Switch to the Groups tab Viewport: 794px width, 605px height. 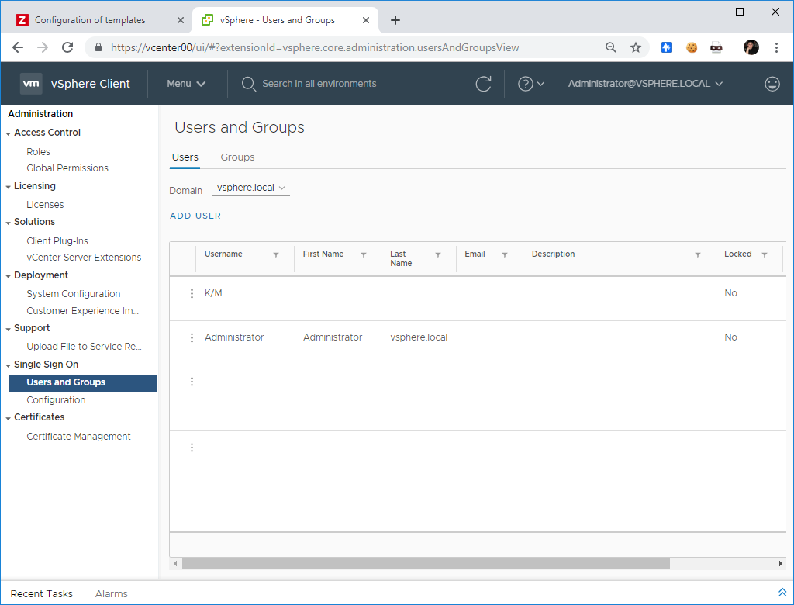(237, 157)
